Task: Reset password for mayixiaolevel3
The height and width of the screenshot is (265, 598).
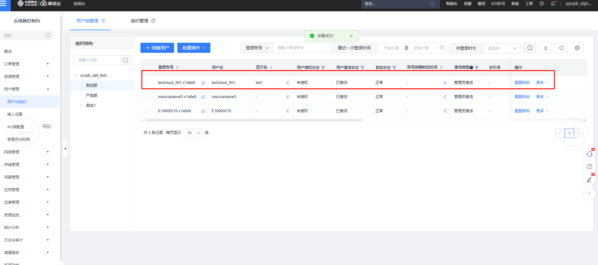Action: 522,97
